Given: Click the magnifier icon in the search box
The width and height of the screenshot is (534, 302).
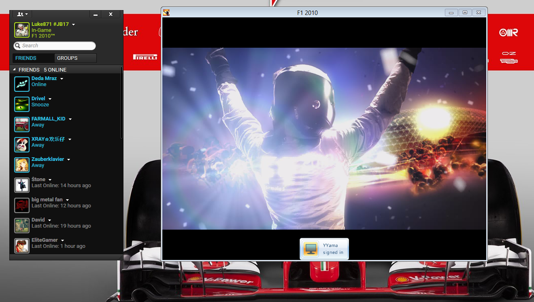Looking at the screenshot, I should point(17,46).
